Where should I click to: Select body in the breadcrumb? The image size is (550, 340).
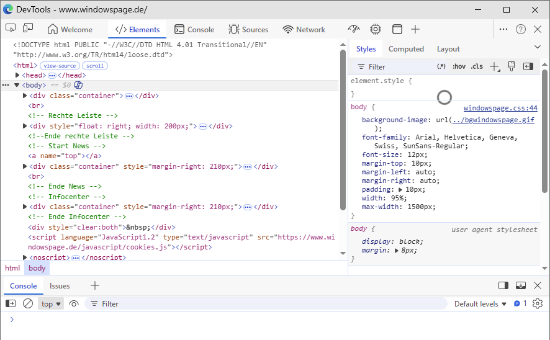pos(37,268)
